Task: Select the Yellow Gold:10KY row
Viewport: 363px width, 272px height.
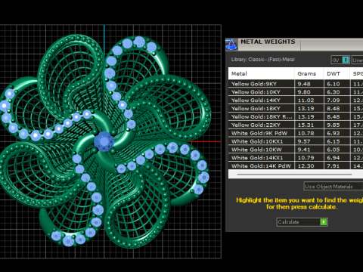Action: pos(296,92)
